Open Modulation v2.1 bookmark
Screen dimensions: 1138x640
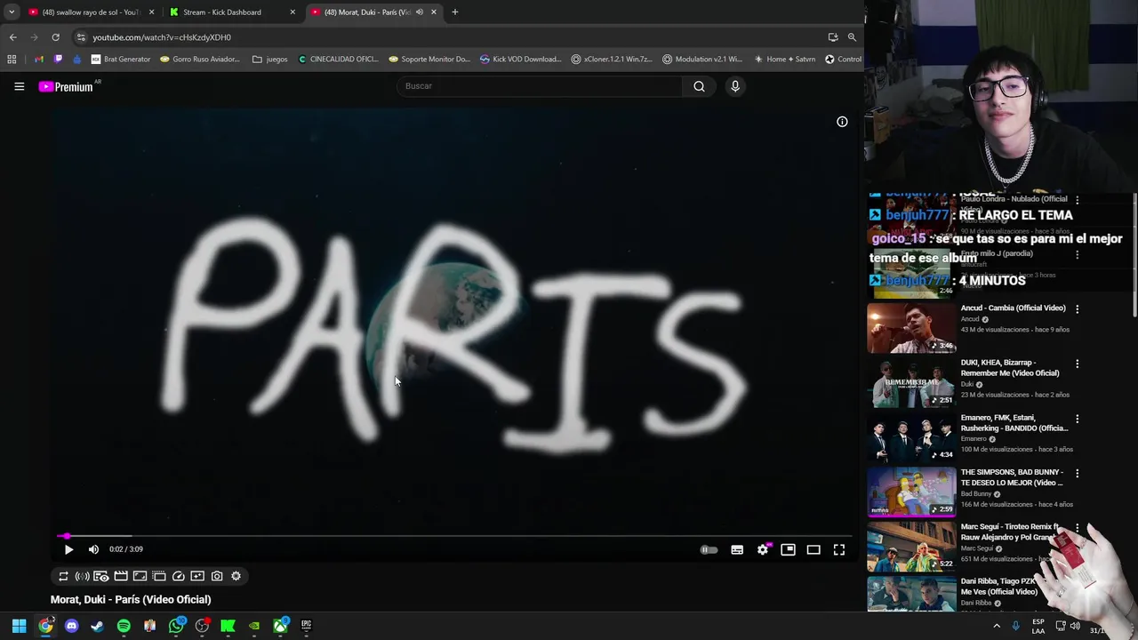702,60
